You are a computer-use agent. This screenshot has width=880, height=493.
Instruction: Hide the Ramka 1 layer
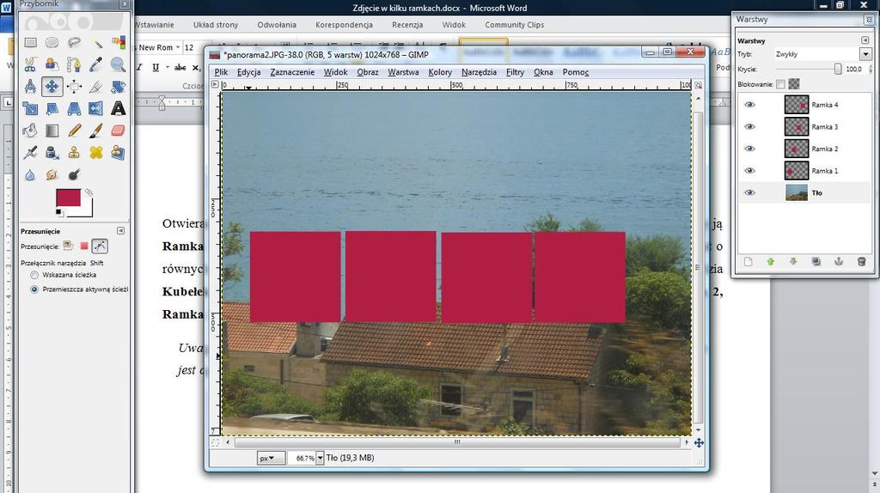pos(749,171)
